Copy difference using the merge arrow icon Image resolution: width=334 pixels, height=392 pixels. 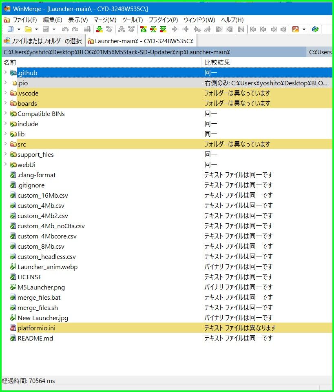point(174,29)
